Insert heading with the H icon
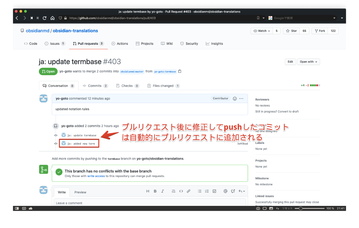 pyautogui.click(x=148, y=191)
